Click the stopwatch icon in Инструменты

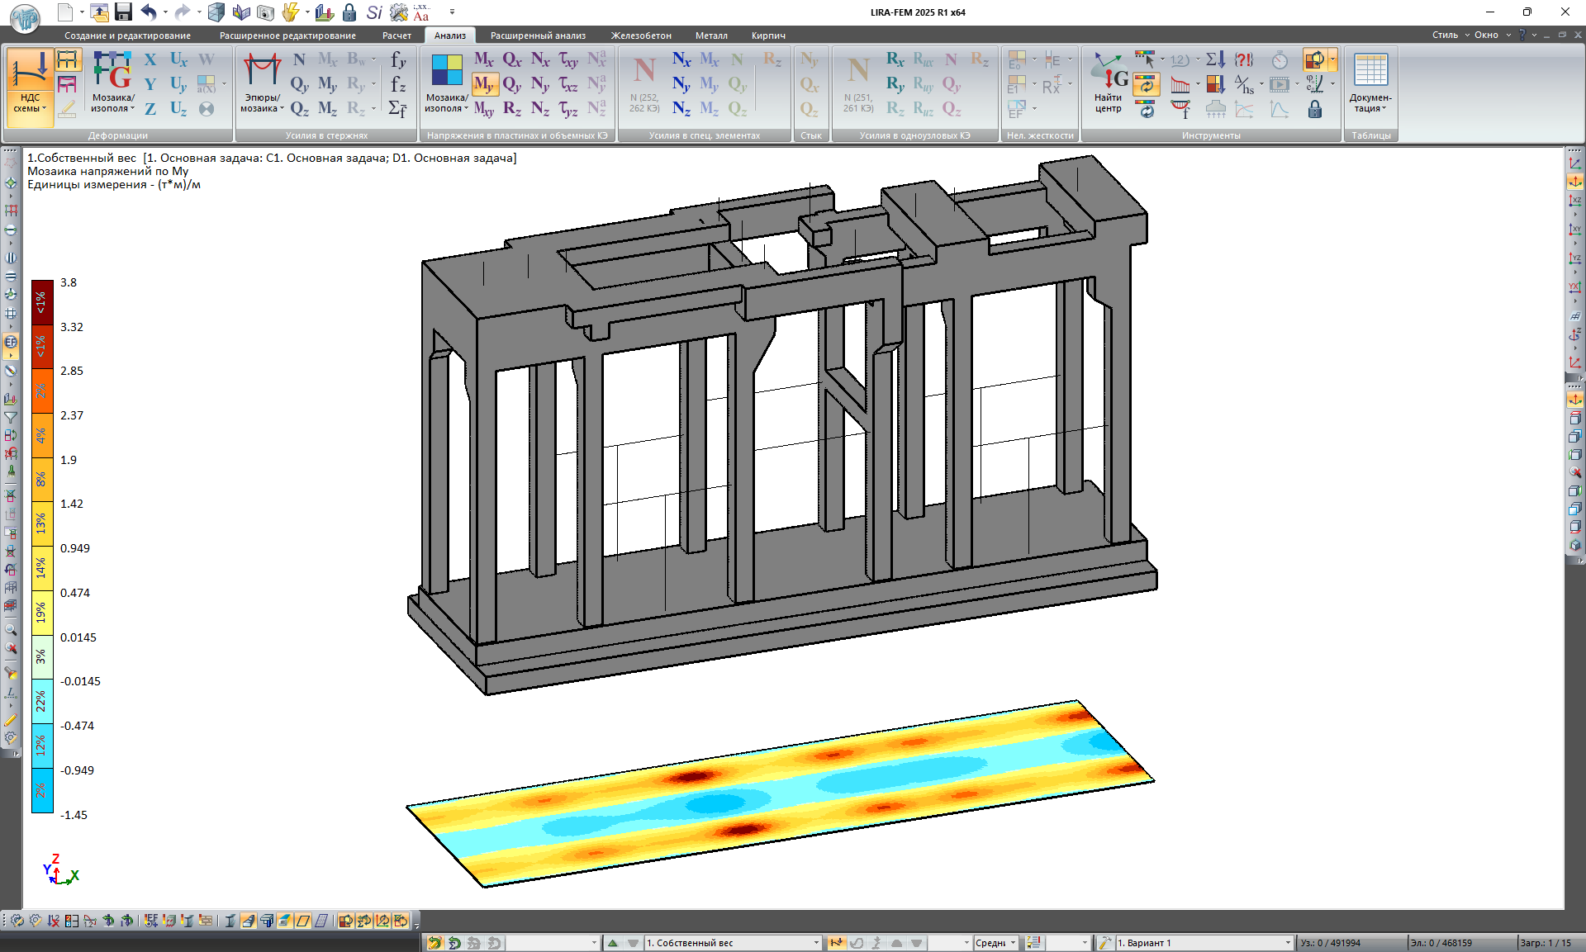1280,60
